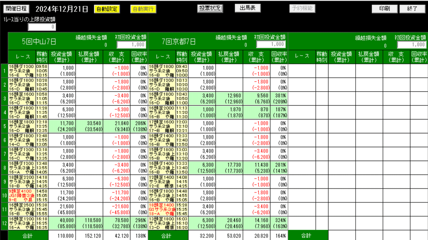428x240 pixels.
Task: Select Nakayama investment cell 21,600
Action: (62, 209)
